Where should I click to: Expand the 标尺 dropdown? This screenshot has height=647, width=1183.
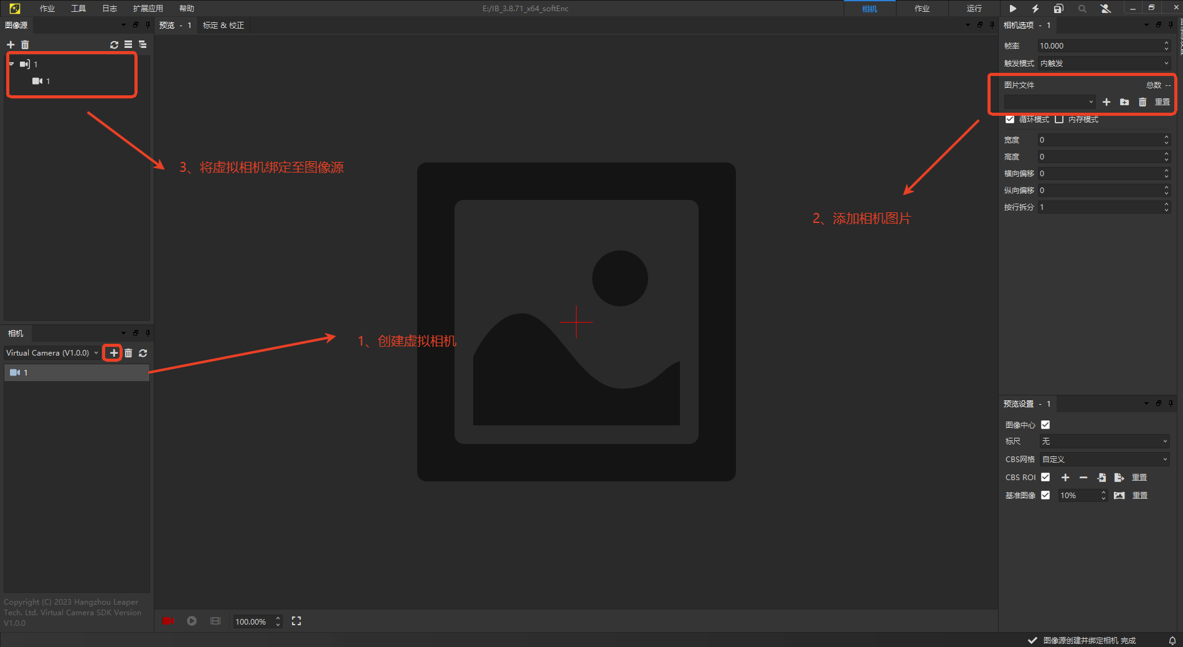click(x=1104, y=442)
